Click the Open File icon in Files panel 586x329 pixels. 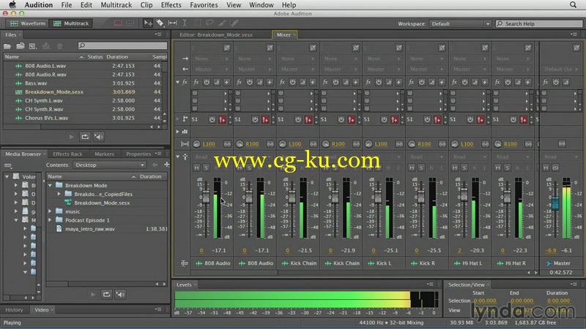click(x=7, y=46)
